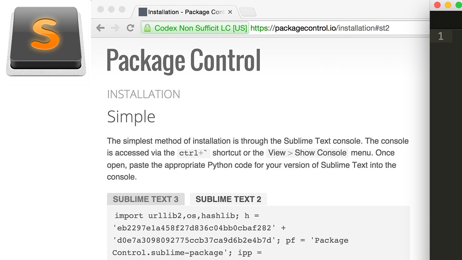This screenshot has height=260, width=462.
Task: Select the SUBLIME TEXT 2 code tab
Action: pyautogui.click(x=228, y=199)
